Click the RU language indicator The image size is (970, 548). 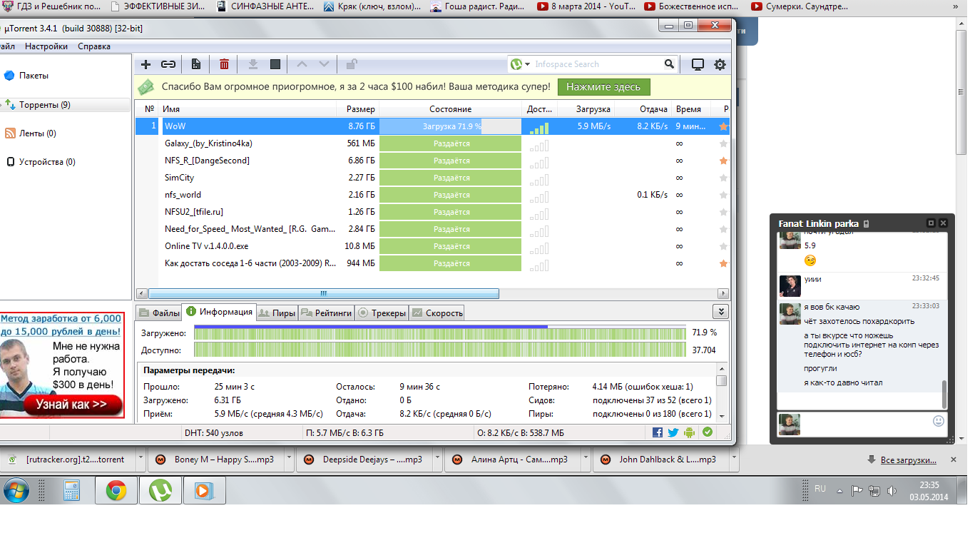820,489
